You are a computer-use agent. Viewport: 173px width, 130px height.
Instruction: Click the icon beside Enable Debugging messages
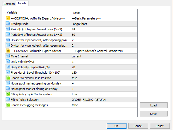click(x=8, y=105)
